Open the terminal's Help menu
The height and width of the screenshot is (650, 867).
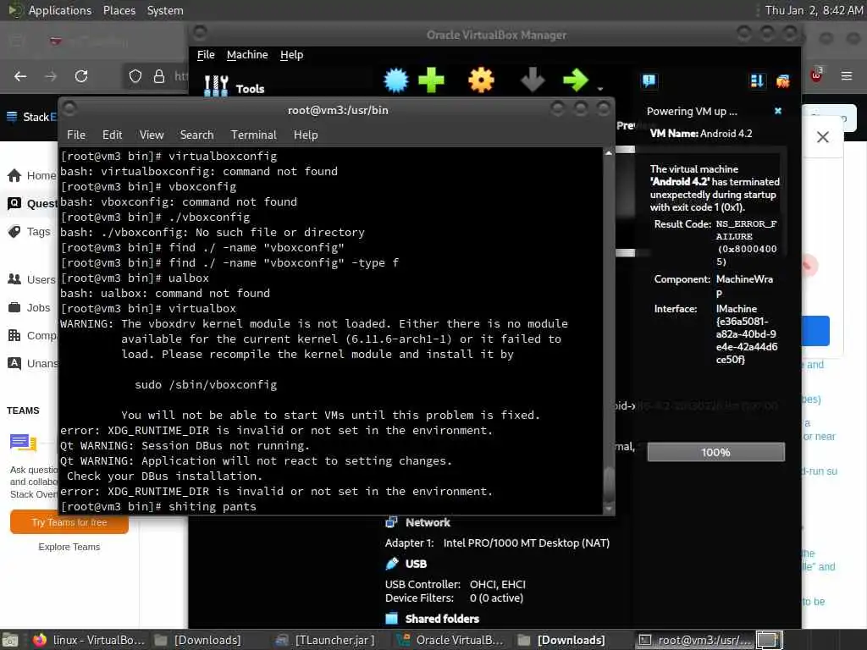point(306,135)
